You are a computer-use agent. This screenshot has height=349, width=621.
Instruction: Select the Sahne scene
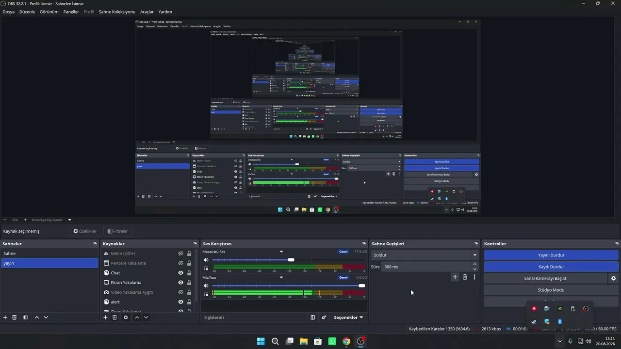coord(49,254)
